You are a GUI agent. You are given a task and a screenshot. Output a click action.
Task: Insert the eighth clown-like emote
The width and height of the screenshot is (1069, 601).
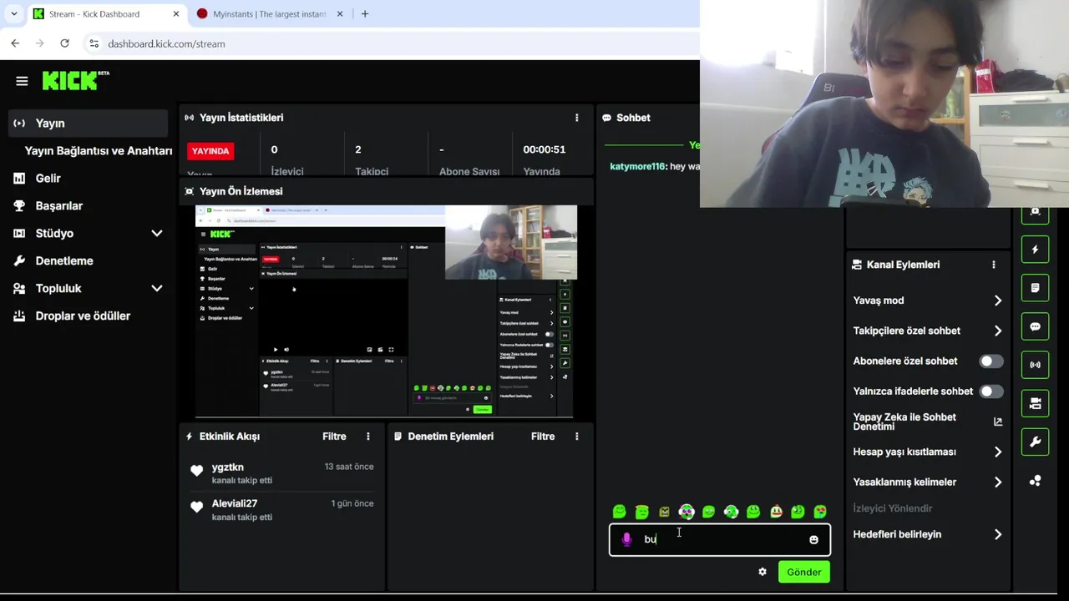[x=776, y=512]
